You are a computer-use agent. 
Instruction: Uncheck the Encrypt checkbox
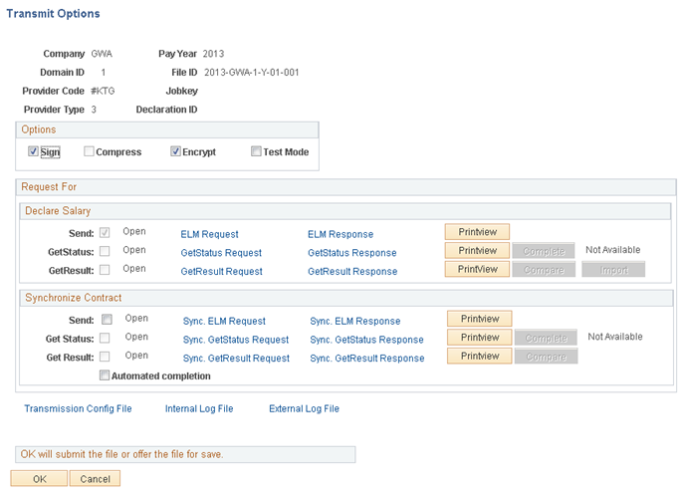[175, 151]
